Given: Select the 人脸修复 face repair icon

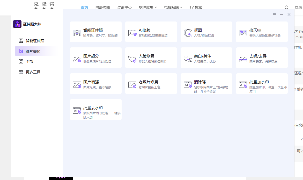Looking at the screenshot, I should point(132,59).
